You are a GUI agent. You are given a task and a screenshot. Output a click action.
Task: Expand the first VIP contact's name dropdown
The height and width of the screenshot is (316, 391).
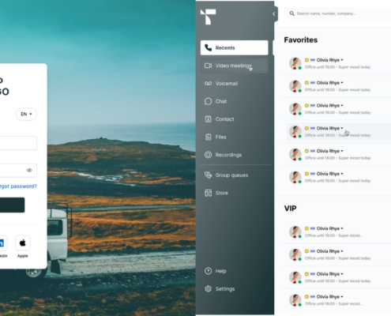342,228
